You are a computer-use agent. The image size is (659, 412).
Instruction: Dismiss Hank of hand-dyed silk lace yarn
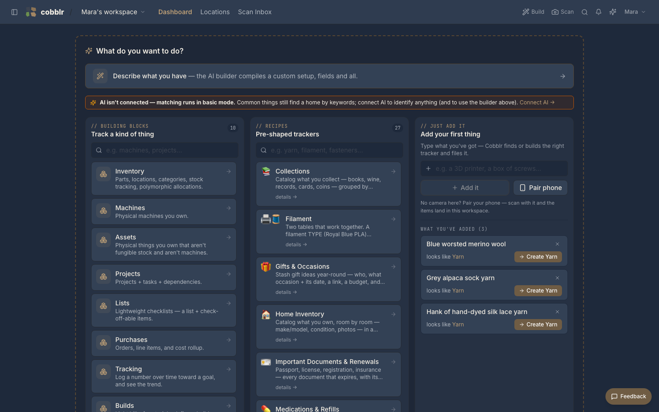pos(557,312)
